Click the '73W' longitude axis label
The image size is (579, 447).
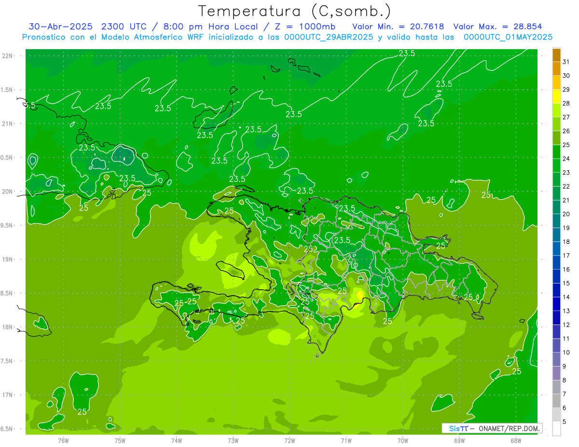[x=233, y=441]
